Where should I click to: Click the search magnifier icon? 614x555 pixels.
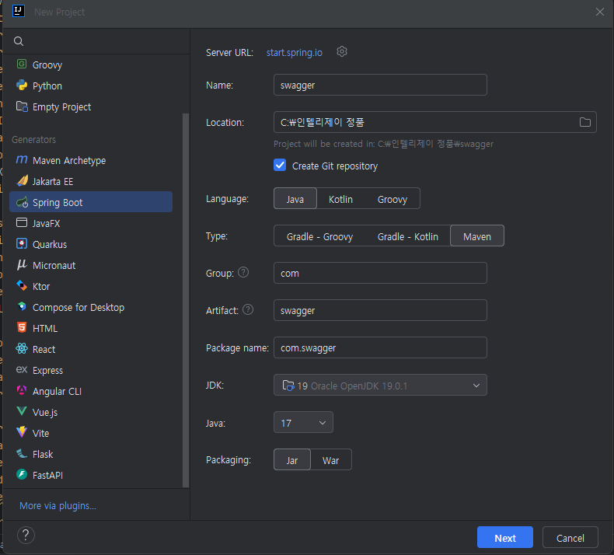(19, 41)
